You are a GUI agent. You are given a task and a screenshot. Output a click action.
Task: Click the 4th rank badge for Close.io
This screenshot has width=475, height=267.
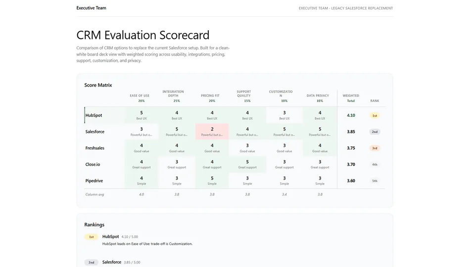(375, 164)
